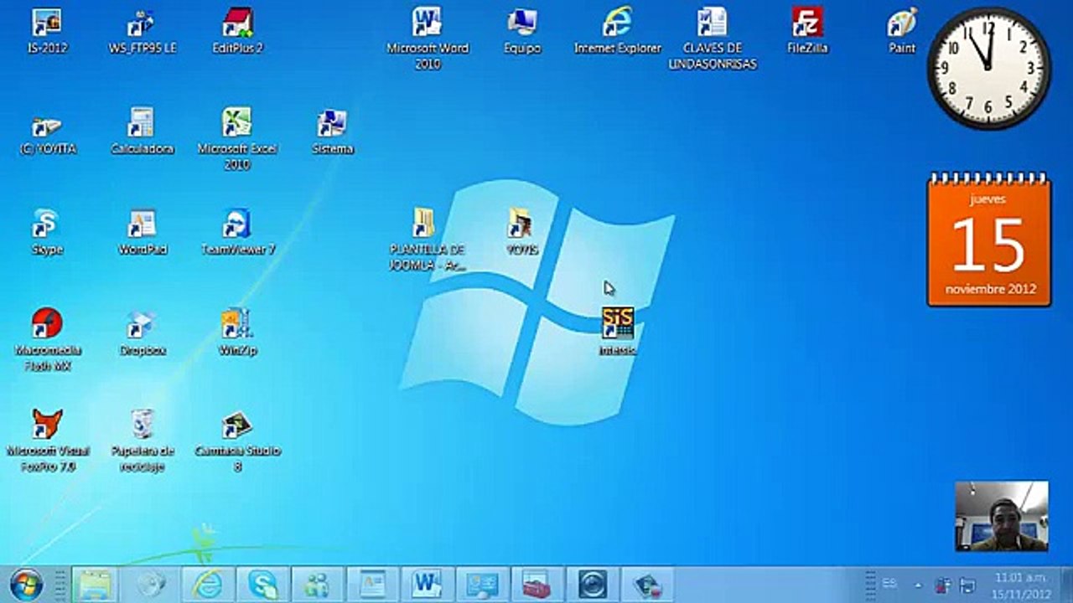Open Microsoft Word 2010 desktop icon
Viewport: 1073px width, 603px height.
pos(428,38)
